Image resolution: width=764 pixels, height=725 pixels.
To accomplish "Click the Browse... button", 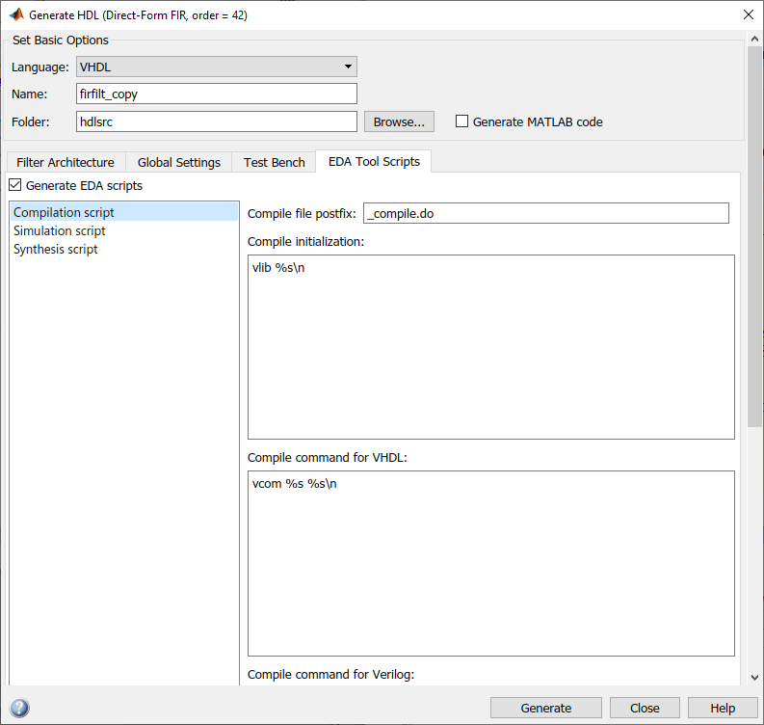I will 399,121.
